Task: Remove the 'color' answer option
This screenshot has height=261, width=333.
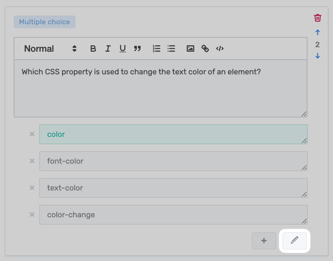Action: tap(32, 134)
